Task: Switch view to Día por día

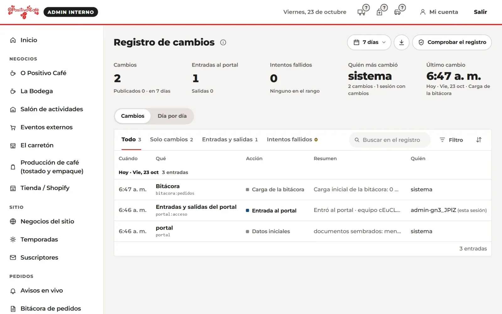Action: tap(172, 116)
